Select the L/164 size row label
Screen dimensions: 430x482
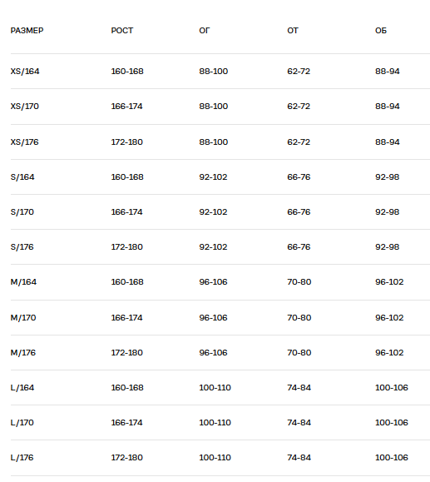pyautogui.click(x=22, y=388)
